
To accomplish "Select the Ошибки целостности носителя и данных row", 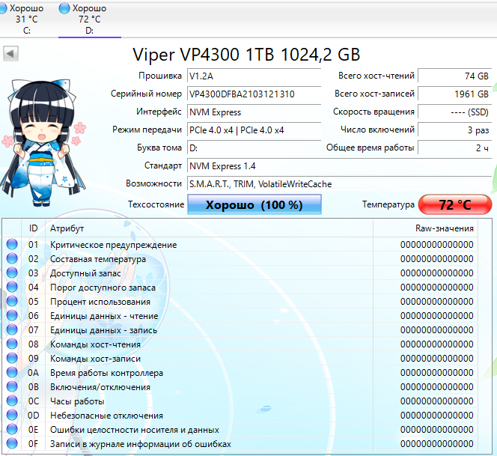I will (240, 430).
